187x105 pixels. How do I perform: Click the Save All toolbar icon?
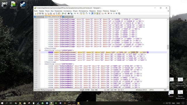[x=43, y=13]
